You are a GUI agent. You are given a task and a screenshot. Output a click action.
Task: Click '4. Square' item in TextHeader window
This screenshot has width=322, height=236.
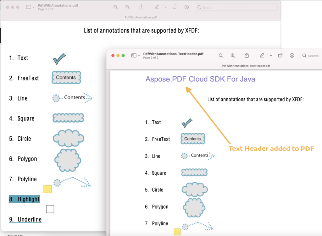[155, 173]
